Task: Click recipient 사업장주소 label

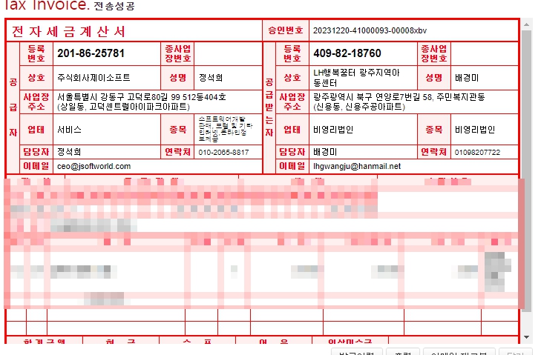Action: tap(292, 102)
